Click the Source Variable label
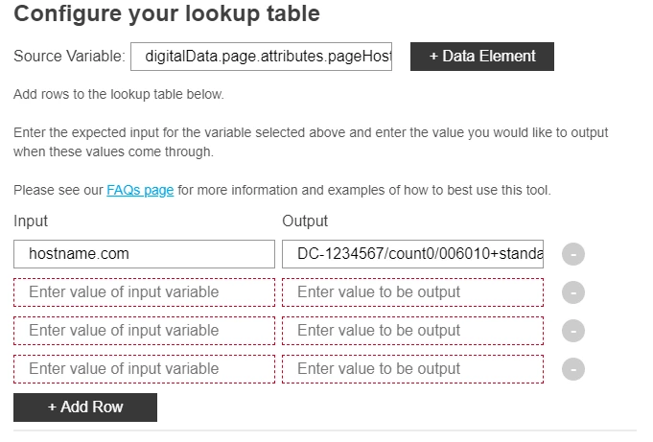 point(69,57)
